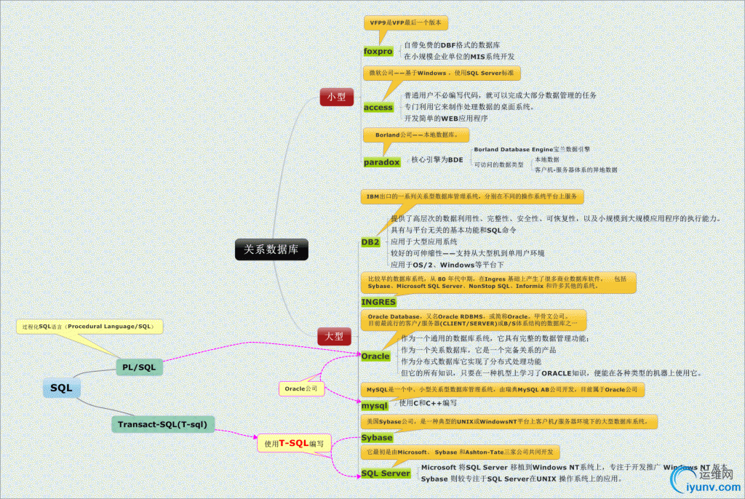Select the red 大型 branch node

coord(334,337)
